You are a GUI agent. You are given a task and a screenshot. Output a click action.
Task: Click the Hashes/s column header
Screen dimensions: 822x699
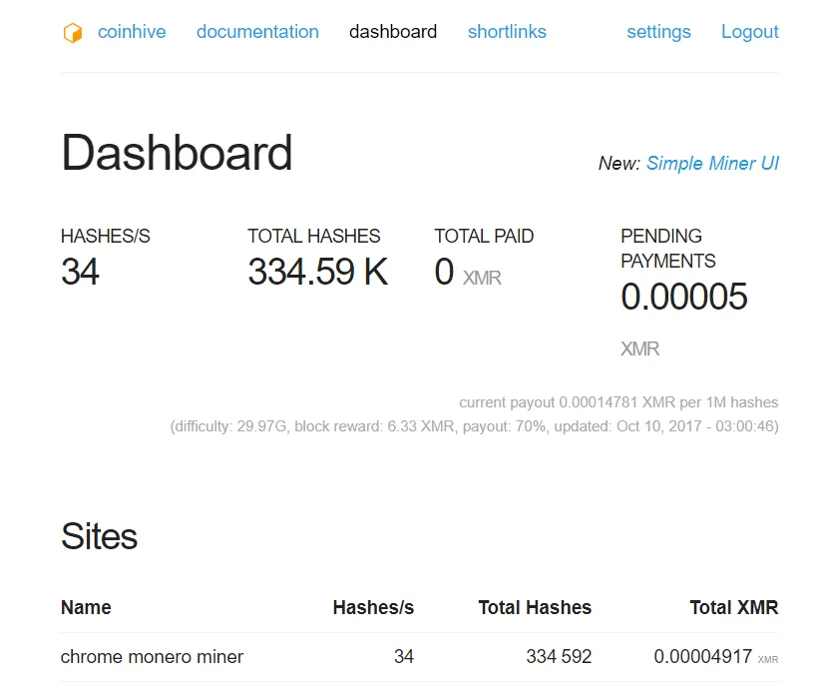click(373, 608)
